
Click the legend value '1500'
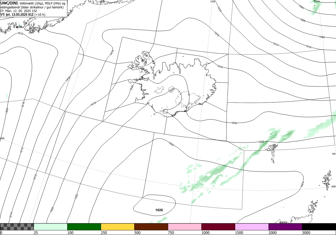click(239, 233)
